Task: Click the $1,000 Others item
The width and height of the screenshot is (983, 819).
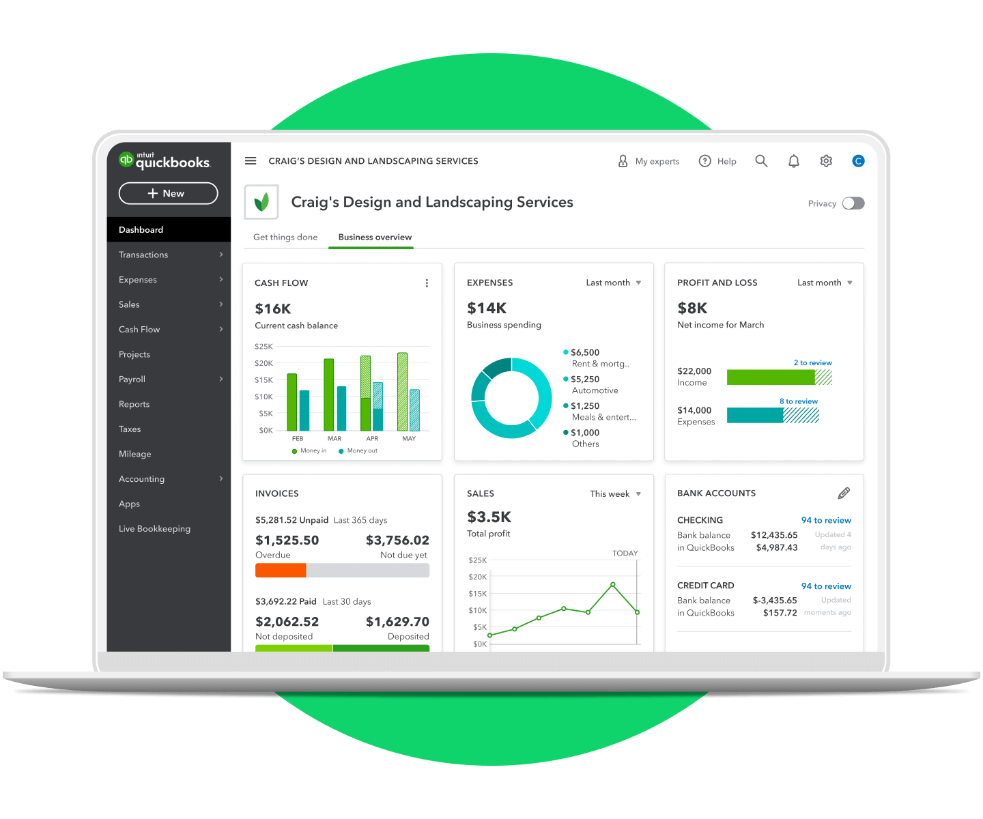Action: click(582, 437)
